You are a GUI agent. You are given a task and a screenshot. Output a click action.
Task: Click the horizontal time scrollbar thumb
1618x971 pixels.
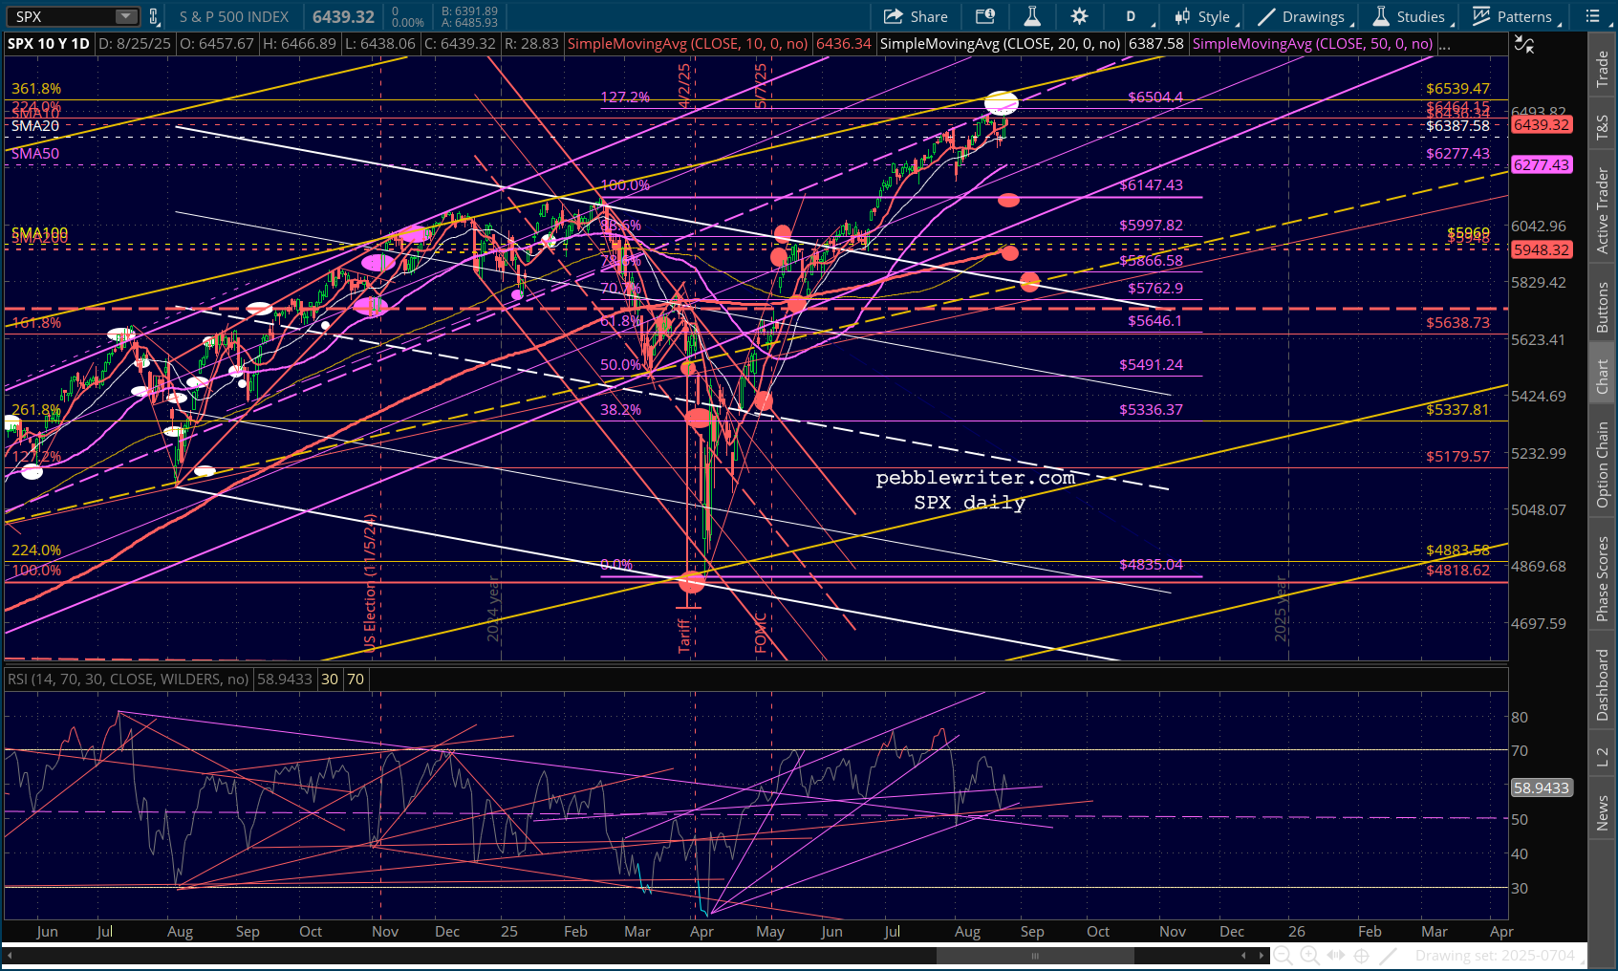(1035, 955)
